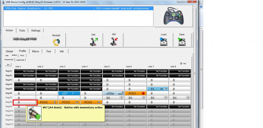
Task: Click Reg#6 Line 4 B cell
Action: 92,93
